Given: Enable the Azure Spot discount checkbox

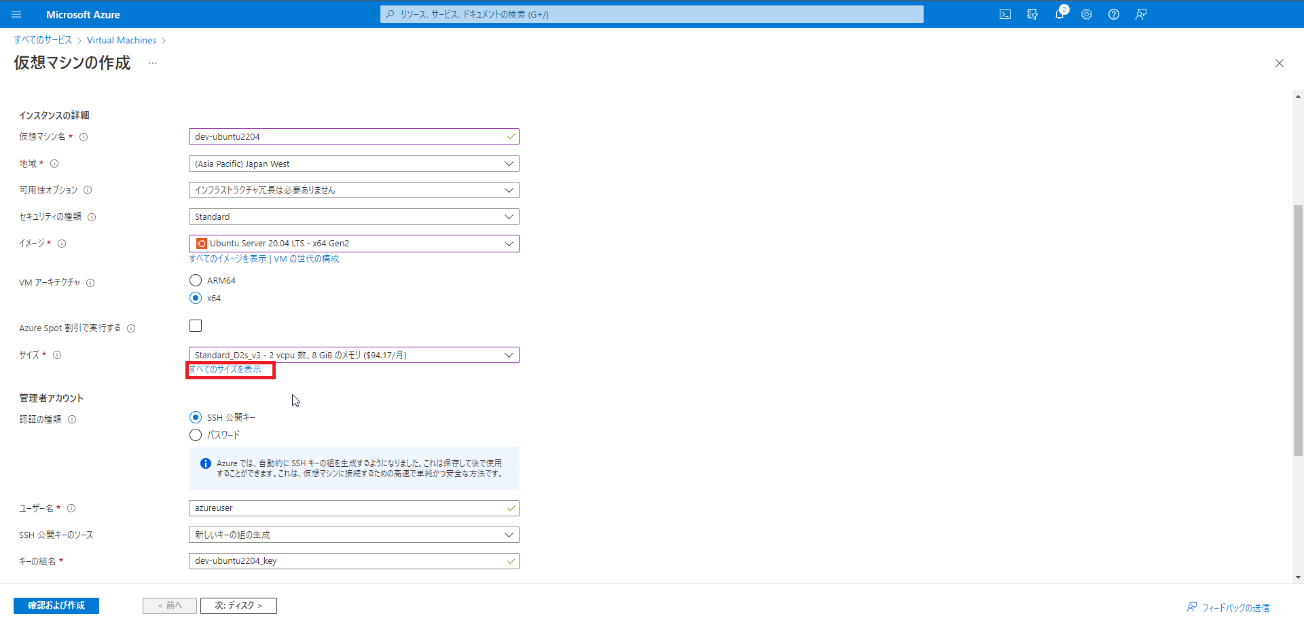Looking at the screenshot, I should pos(196,326).
